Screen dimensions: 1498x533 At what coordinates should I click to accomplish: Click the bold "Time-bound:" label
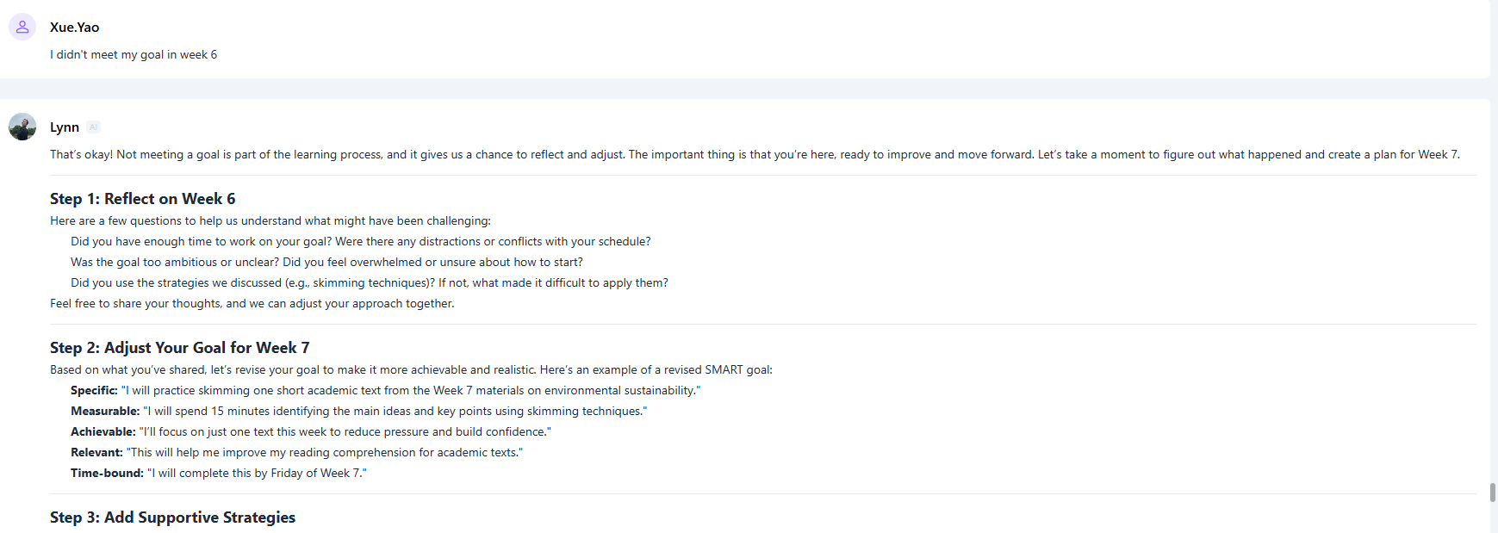(107, 474)
